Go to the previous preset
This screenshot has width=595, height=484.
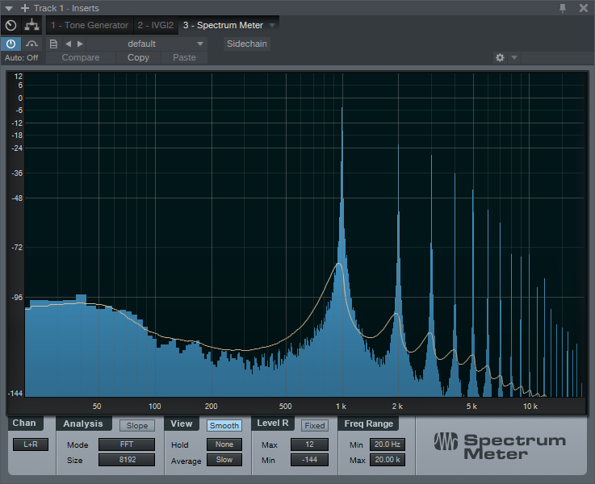click(x=69, y=44)
